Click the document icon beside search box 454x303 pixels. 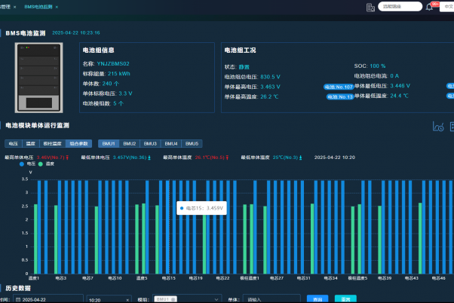click(x=370, y=7)
